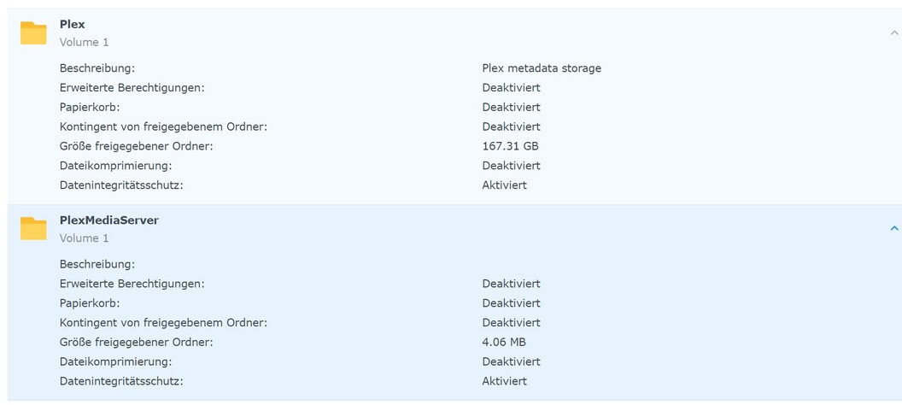Viewport: 902px width, 405px height.
Task: Click PlexMediaServer's Dateikomprimierung 'Deaktiviert' value
Action: click(x=511, y=362)
